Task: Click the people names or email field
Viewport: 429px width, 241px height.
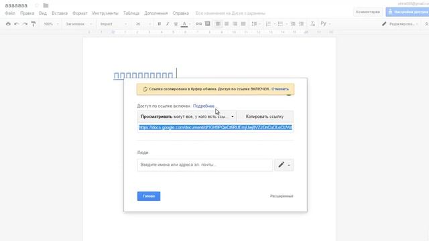Action: [x=205, y=165]
